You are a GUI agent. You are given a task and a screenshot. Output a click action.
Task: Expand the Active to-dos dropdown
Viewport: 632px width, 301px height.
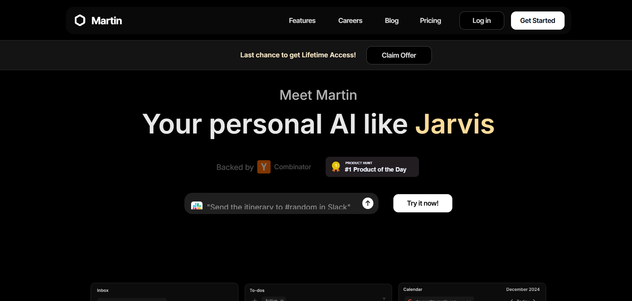point(274,299)
